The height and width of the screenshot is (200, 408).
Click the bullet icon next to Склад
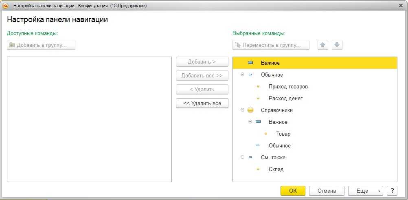(x=258, y=169)
